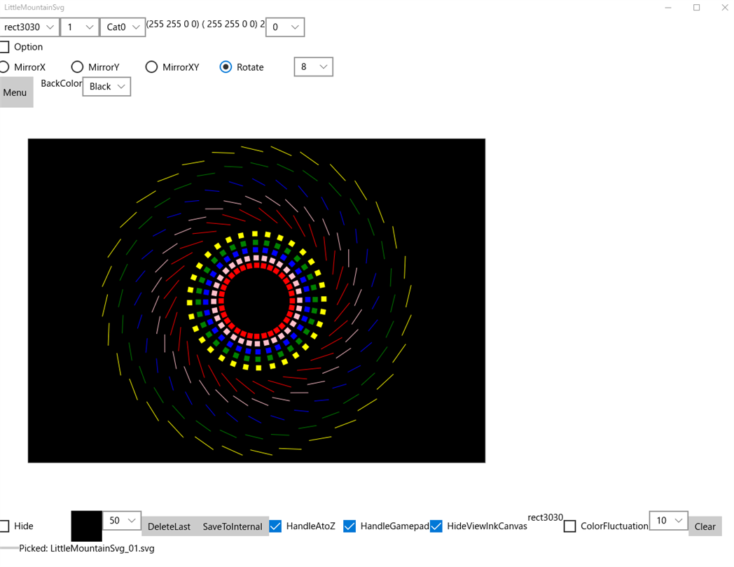
Task: Close the LittleMountainSvg window
Action: pyautogui.click(x=724, y=8)
